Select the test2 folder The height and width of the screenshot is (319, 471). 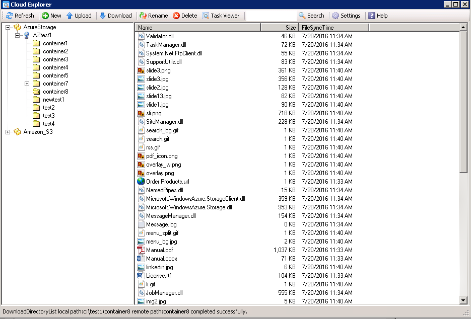[49, 108]
